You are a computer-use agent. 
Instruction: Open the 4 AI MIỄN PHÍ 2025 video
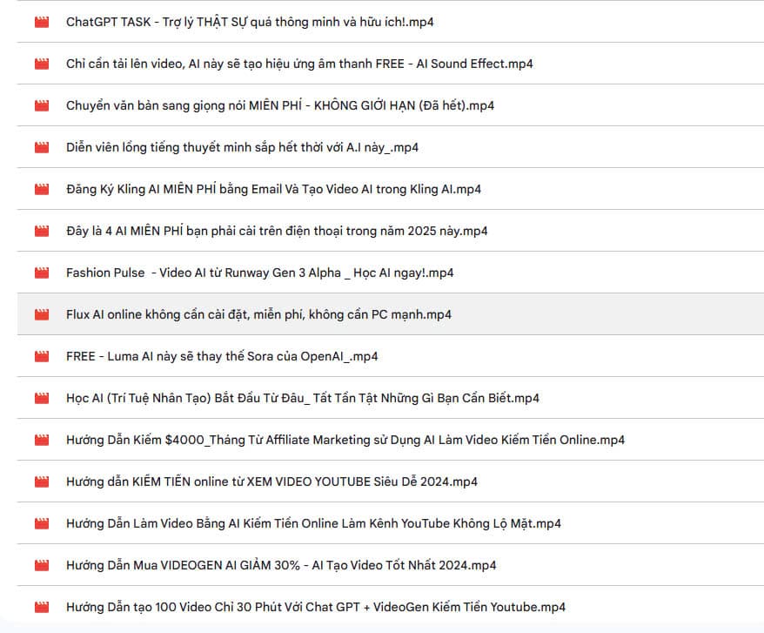point(277,231)
